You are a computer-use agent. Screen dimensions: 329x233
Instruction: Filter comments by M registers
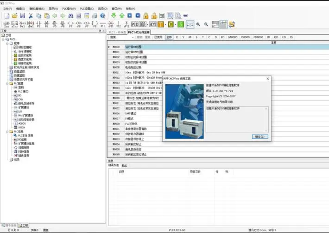pos(190,37)
